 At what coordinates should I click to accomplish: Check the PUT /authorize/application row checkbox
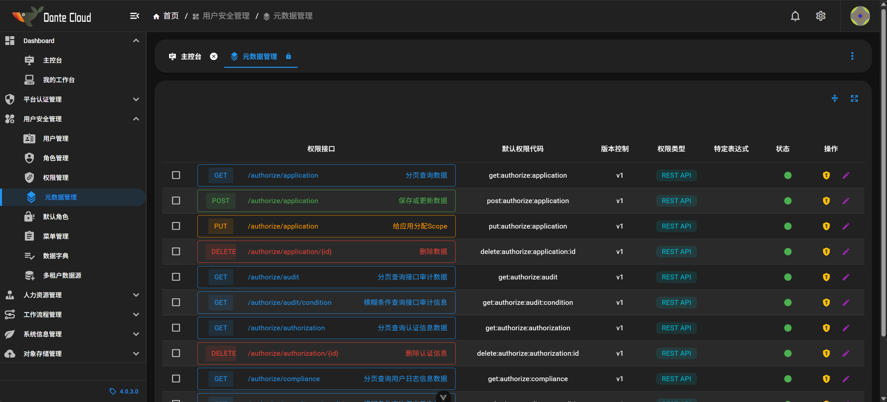tap(176, 226)
